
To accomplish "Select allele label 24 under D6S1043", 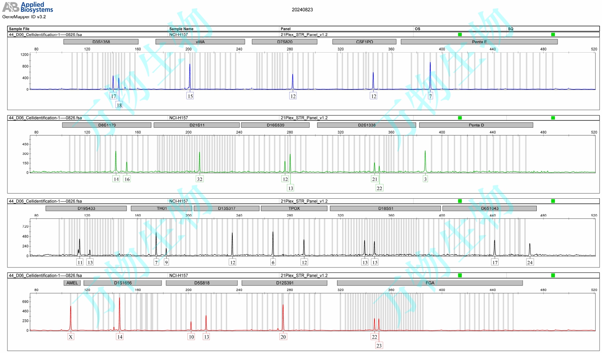I will 530,262.
